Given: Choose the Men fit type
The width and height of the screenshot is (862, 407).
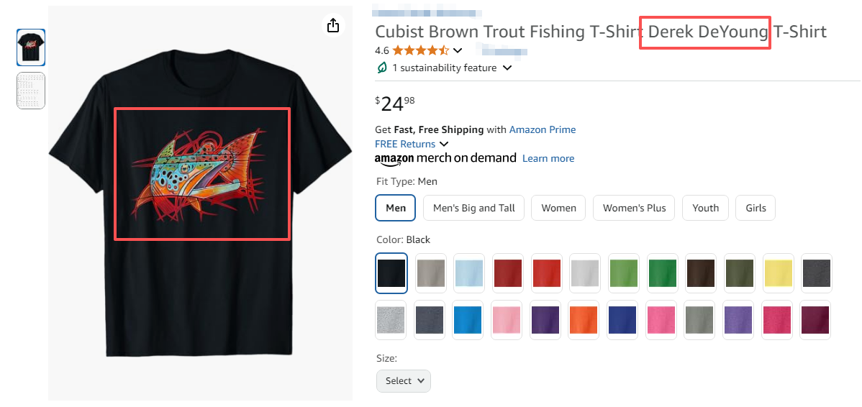Looking at the screenshot, I should pos(396,208).
